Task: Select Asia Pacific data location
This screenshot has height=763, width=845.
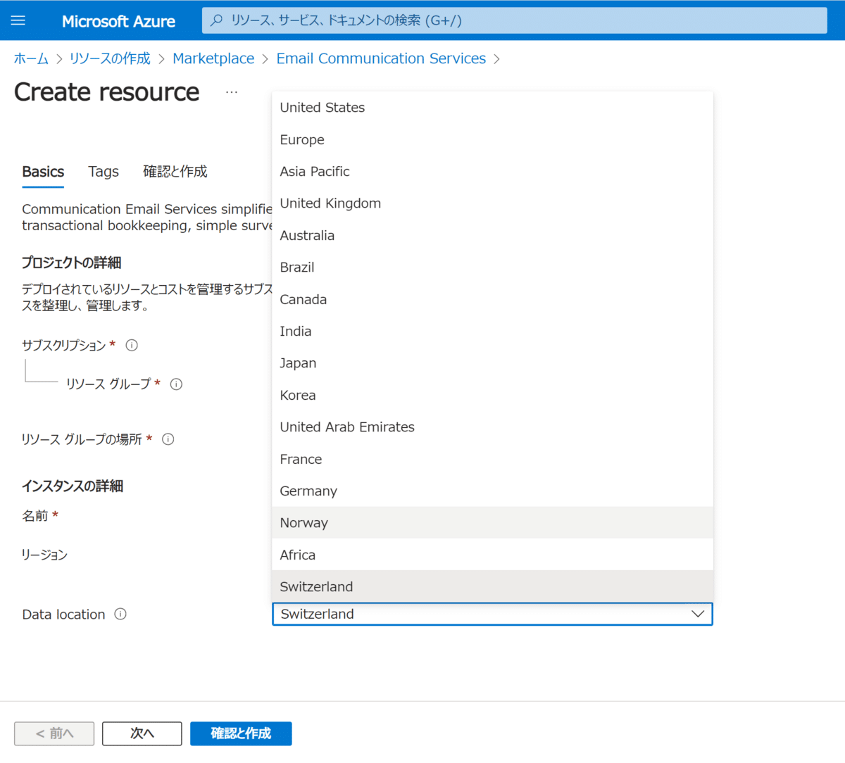Action: [x=492, y=172]
